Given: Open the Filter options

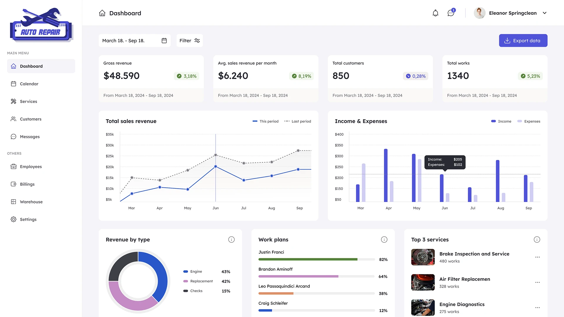Looking at the screenshot, I should 189,41.
